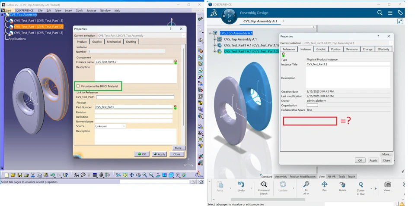Open the 3DEXPERIENCE search magnifier
Screen dimensions: 415x206
(x=380, y=13)
